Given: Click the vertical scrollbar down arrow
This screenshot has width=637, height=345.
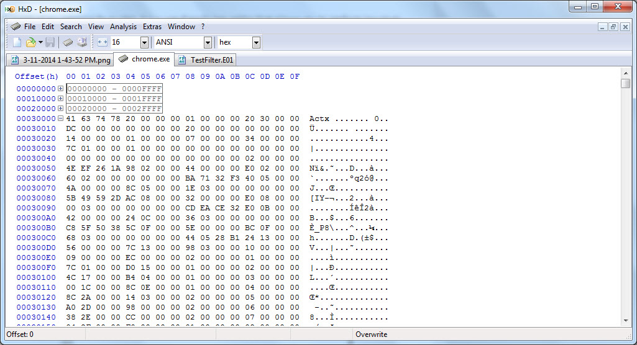Looking at the screenshot, I should [626, 321].
